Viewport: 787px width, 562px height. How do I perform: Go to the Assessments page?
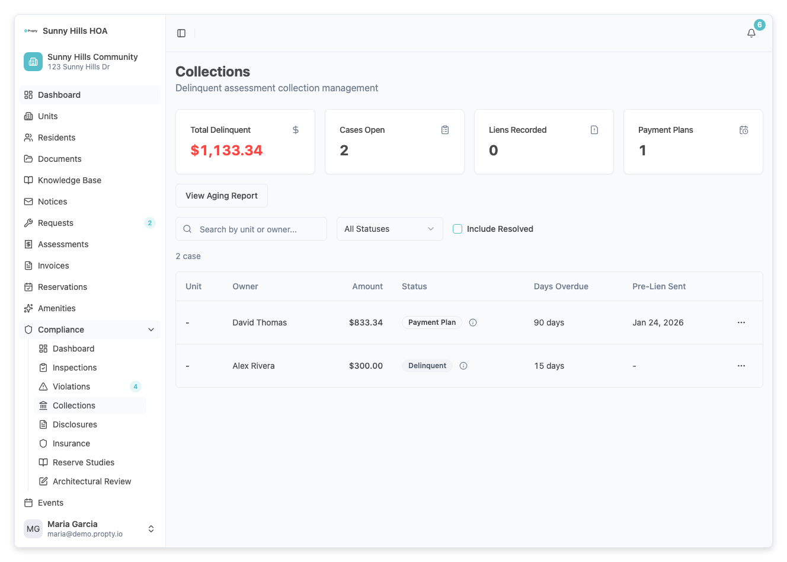(63, 244)
